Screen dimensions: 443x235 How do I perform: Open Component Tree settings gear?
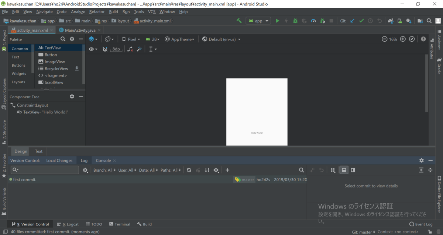[x=72, y=97]
